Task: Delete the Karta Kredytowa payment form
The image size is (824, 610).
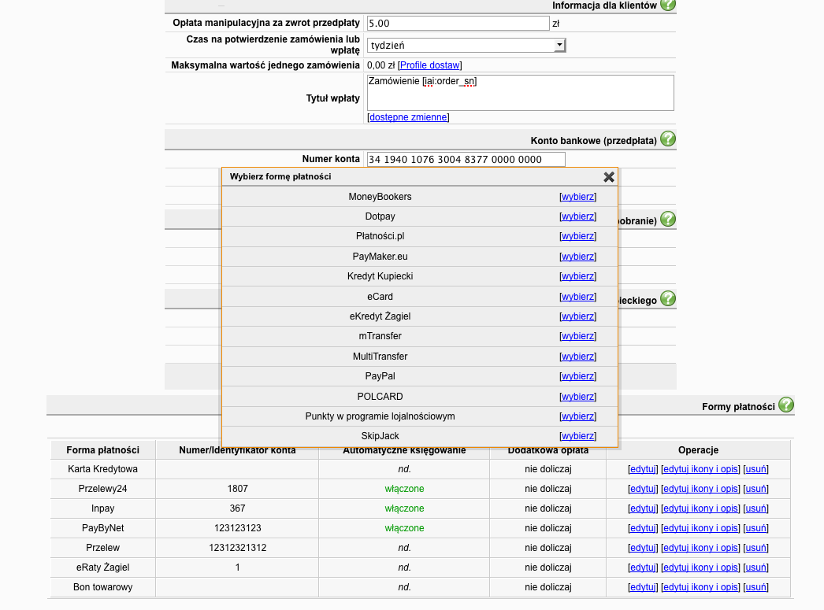Action: 755,469
